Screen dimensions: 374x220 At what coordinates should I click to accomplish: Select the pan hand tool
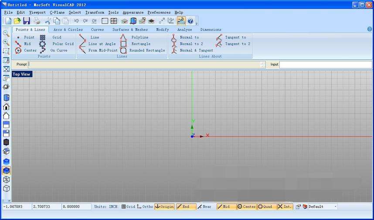pos(6,78)
